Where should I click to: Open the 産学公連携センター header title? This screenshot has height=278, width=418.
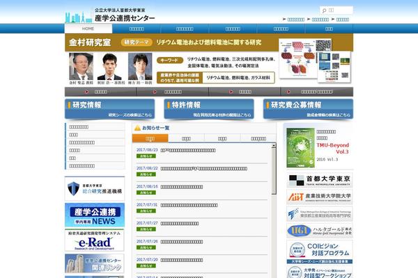125,18
